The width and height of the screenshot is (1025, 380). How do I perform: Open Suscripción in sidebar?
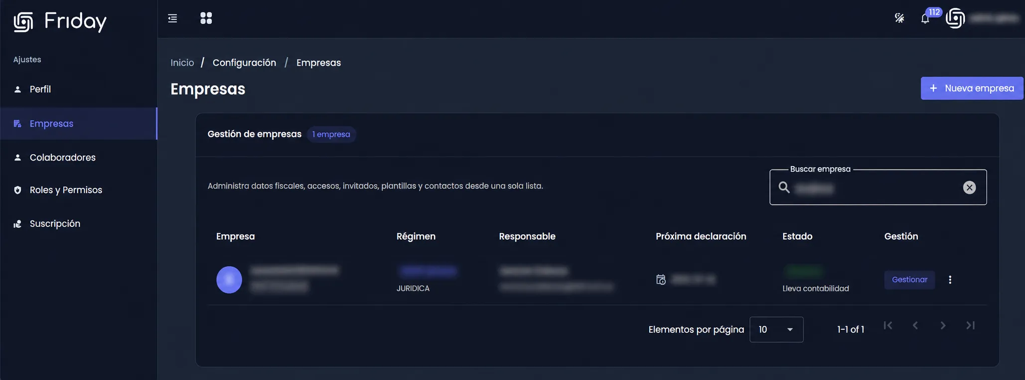point(79,224)
